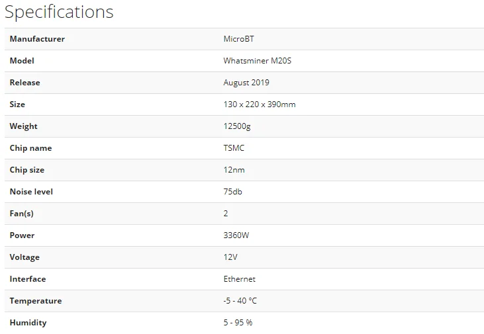The width and height of the screenshot is (484, 334).
Task: Click the 3360W power value
Action: (236, 235)
